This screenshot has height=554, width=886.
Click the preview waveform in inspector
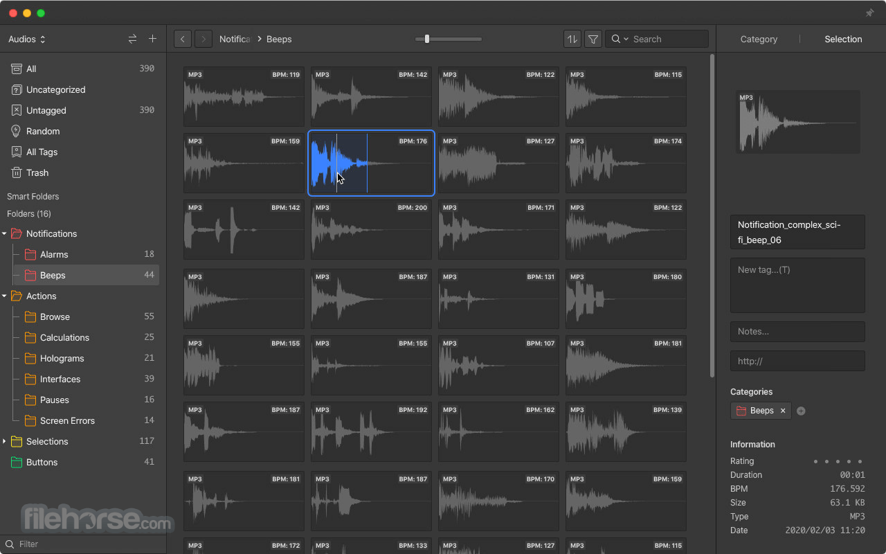797,122
